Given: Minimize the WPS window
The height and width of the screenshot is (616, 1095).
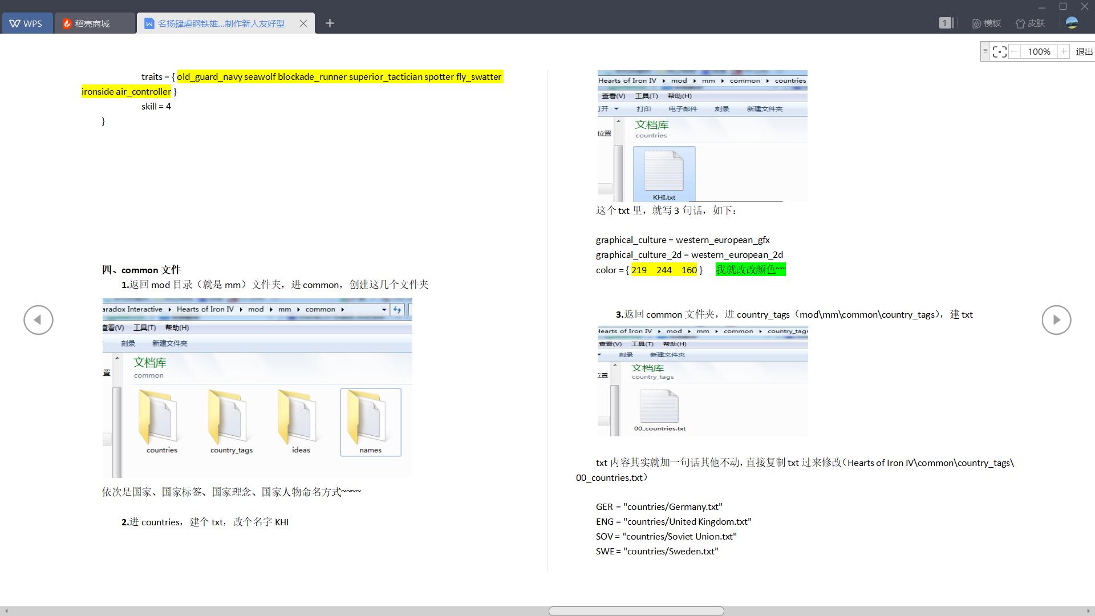Looking at the screenshot, I should [x=1041, y=7].
